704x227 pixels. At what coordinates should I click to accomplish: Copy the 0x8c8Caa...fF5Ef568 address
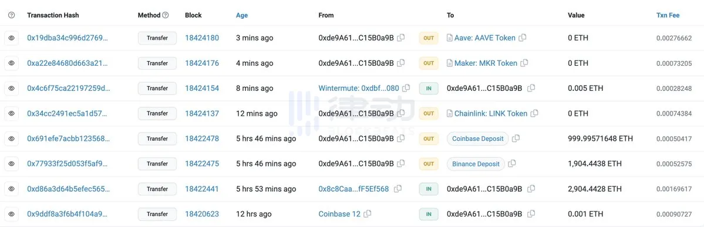click(398, 188)
